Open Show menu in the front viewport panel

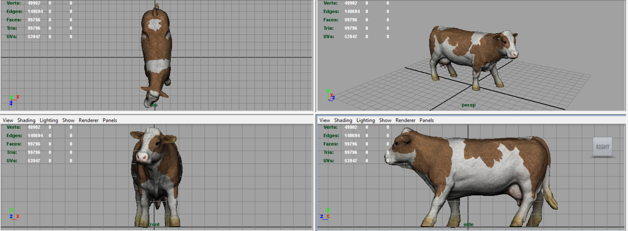coord(68,120)
